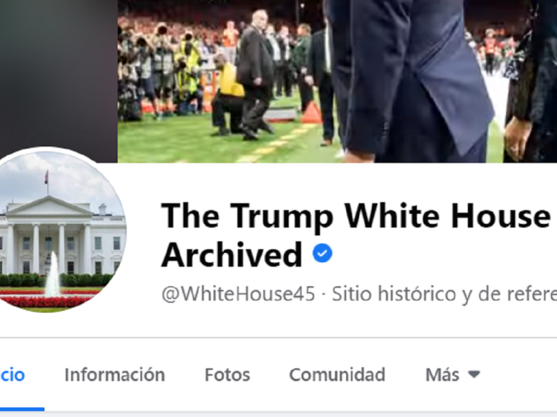Click the orange cone in the cover photo

tap(311, 113)
